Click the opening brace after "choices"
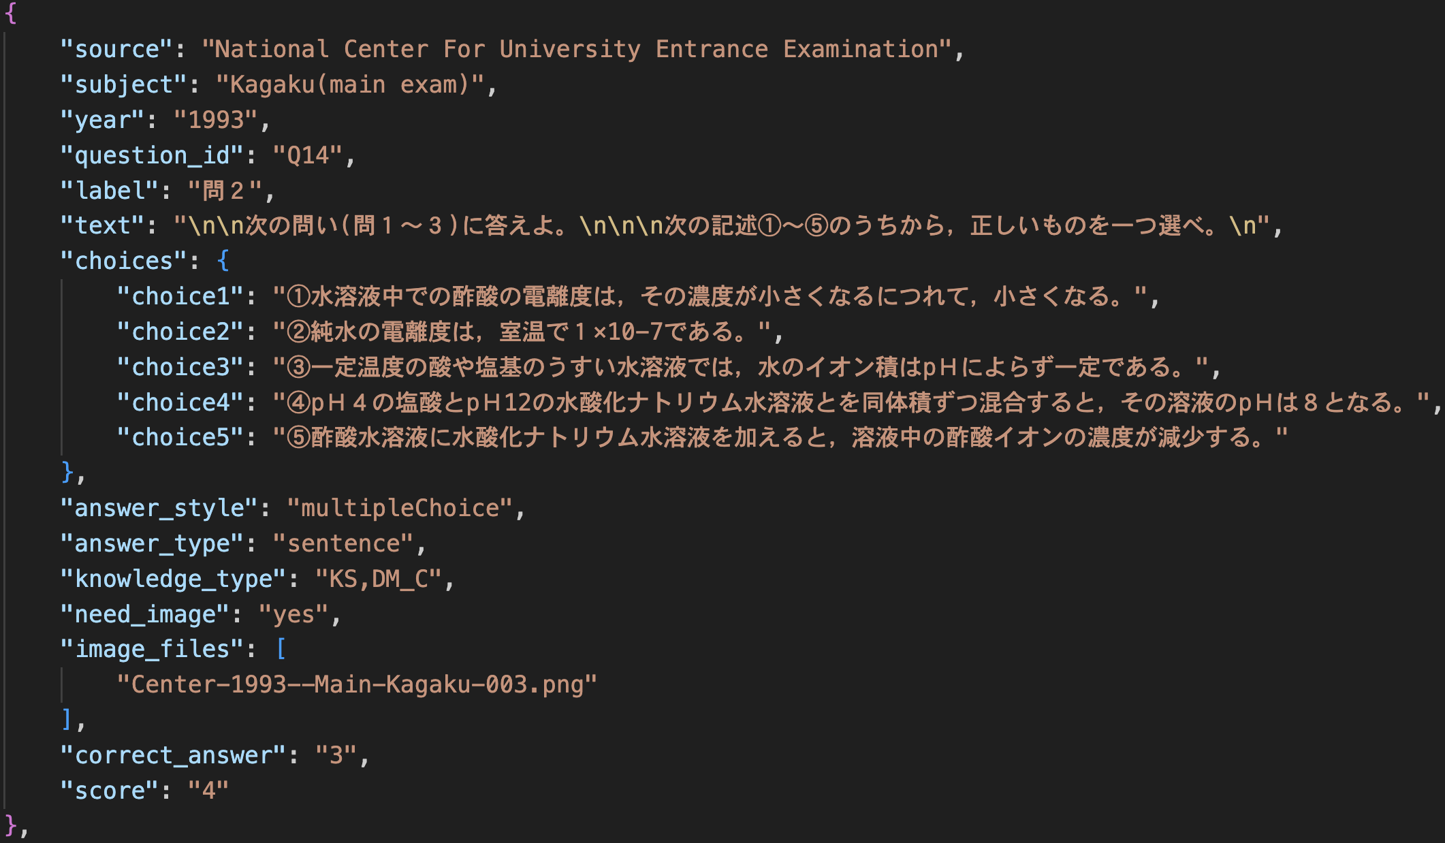Viewport: 1445px width, 843px height. 223,261
